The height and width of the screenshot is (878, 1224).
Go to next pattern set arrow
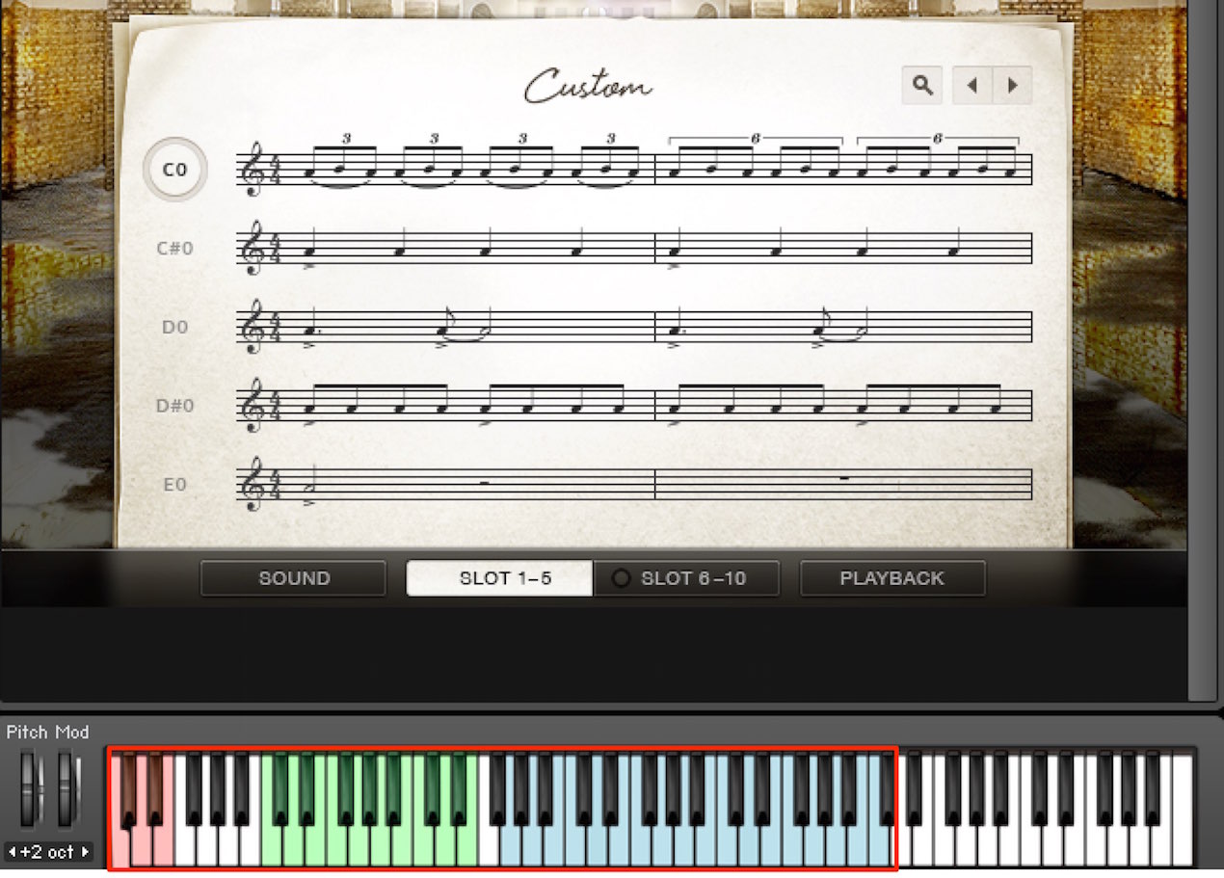[x=1012, y=85]
